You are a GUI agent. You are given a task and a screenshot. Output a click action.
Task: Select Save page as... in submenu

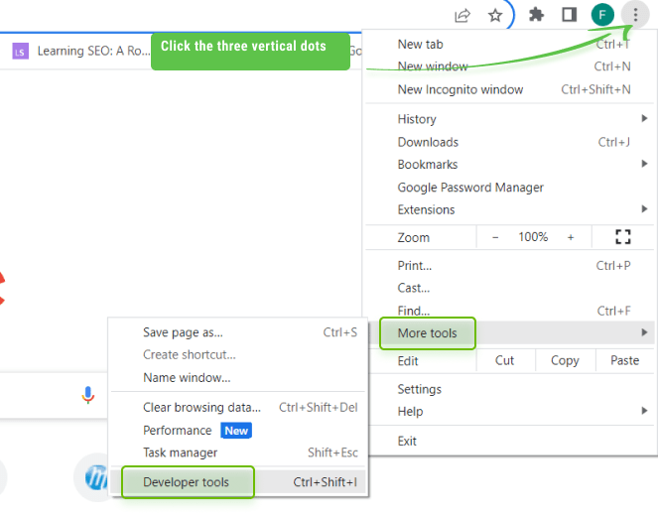click(238, 332)
